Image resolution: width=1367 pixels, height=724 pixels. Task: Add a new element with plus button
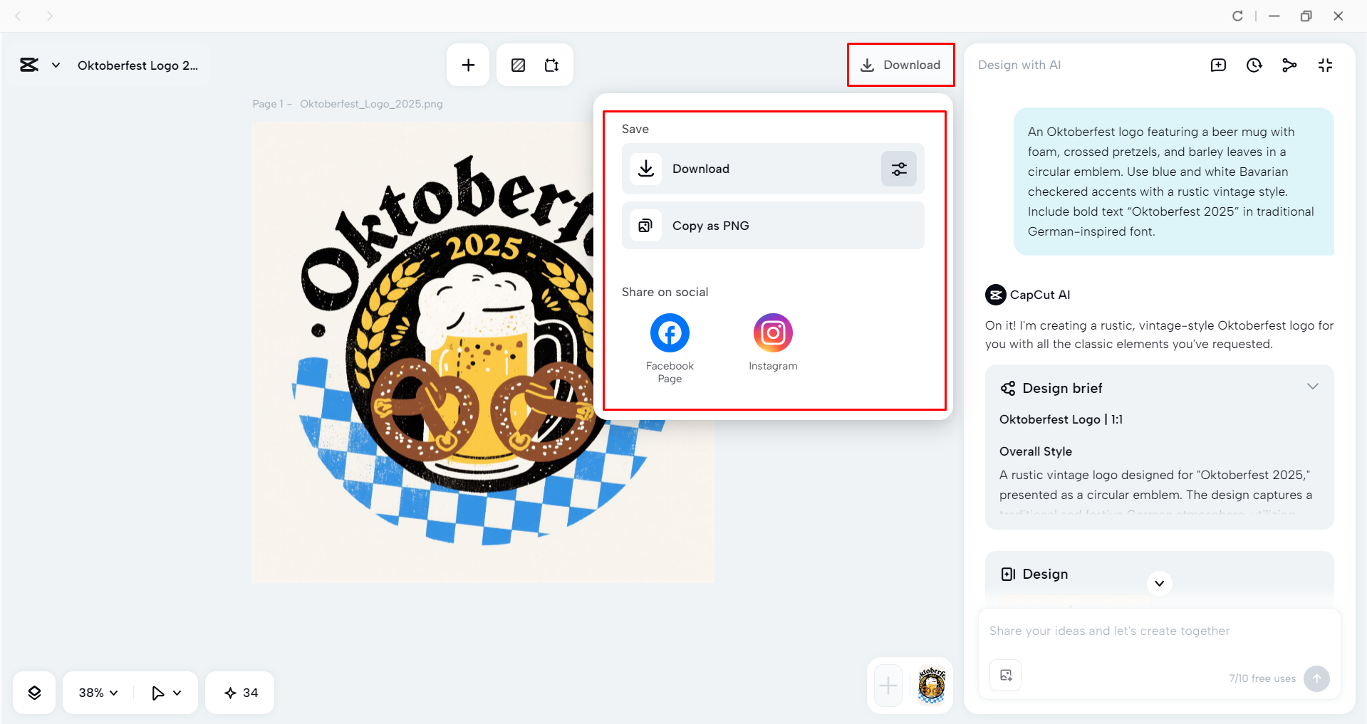click(x=468, y=65)
